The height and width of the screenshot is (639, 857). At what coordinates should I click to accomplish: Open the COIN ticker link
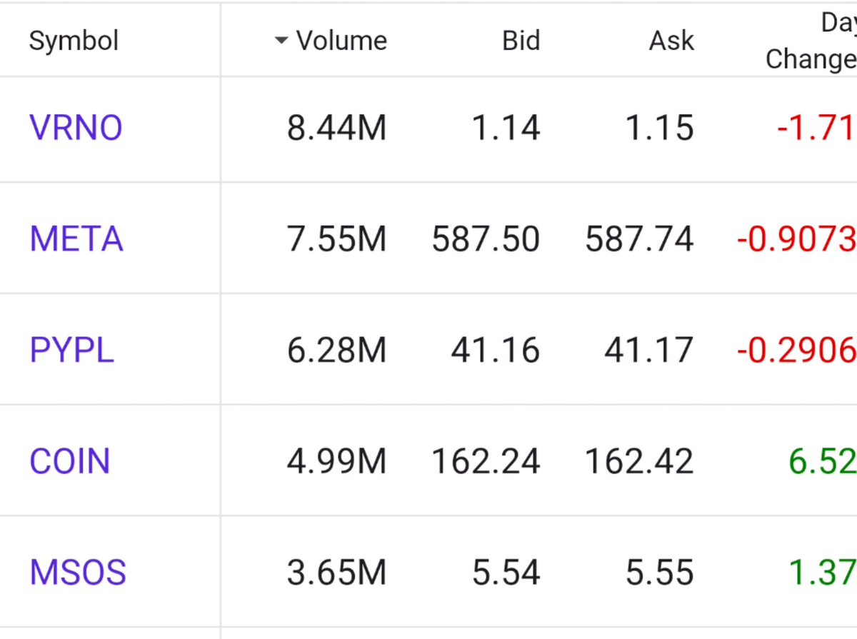70,461
